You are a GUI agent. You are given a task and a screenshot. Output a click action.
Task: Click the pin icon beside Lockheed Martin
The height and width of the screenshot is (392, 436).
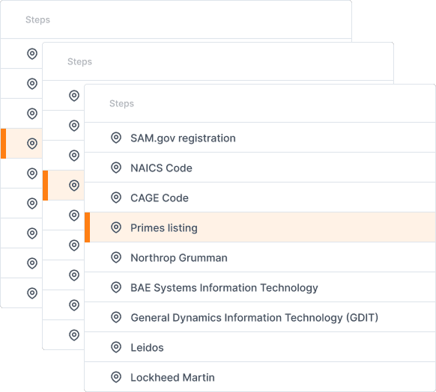[x=116, y=377]
